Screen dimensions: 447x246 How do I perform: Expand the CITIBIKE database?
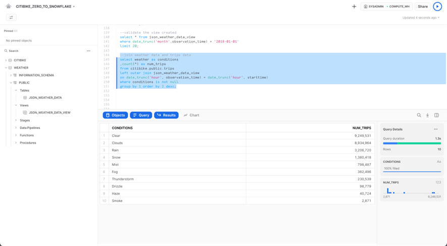pyautogui.click(x=6, y=60)
